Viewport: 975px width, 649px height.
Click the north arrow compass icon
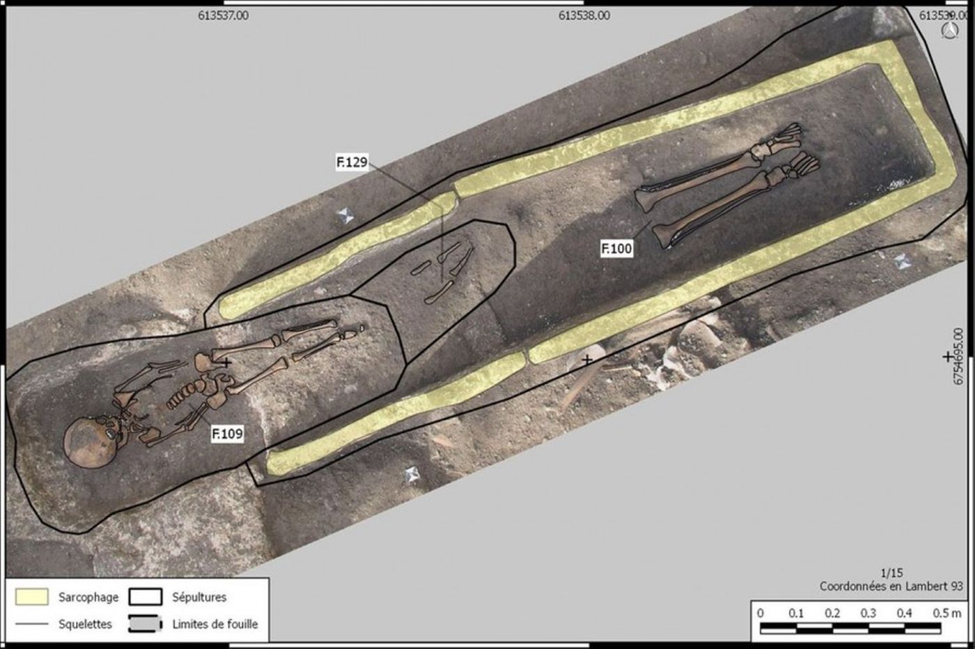(x=948, y=30)
